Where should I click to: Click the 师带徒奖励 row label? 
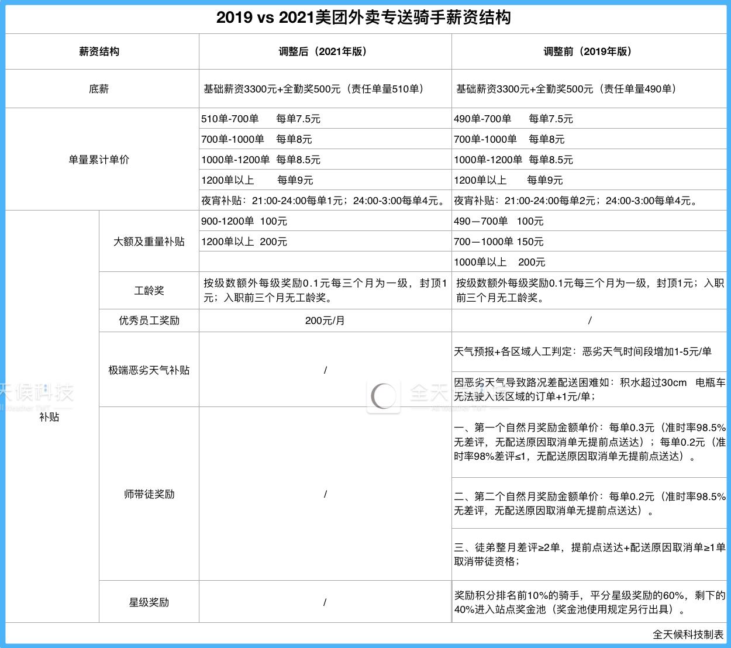[x=149, y=494]
